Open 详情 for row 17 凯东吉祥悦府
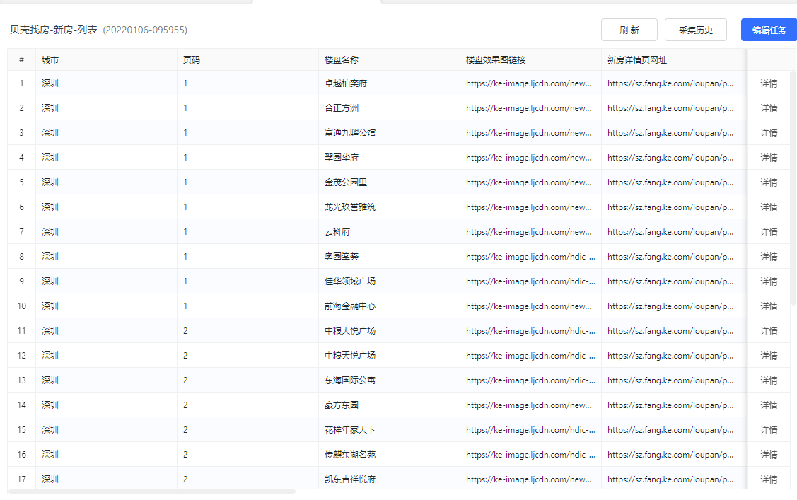 (x=769, y=479)
